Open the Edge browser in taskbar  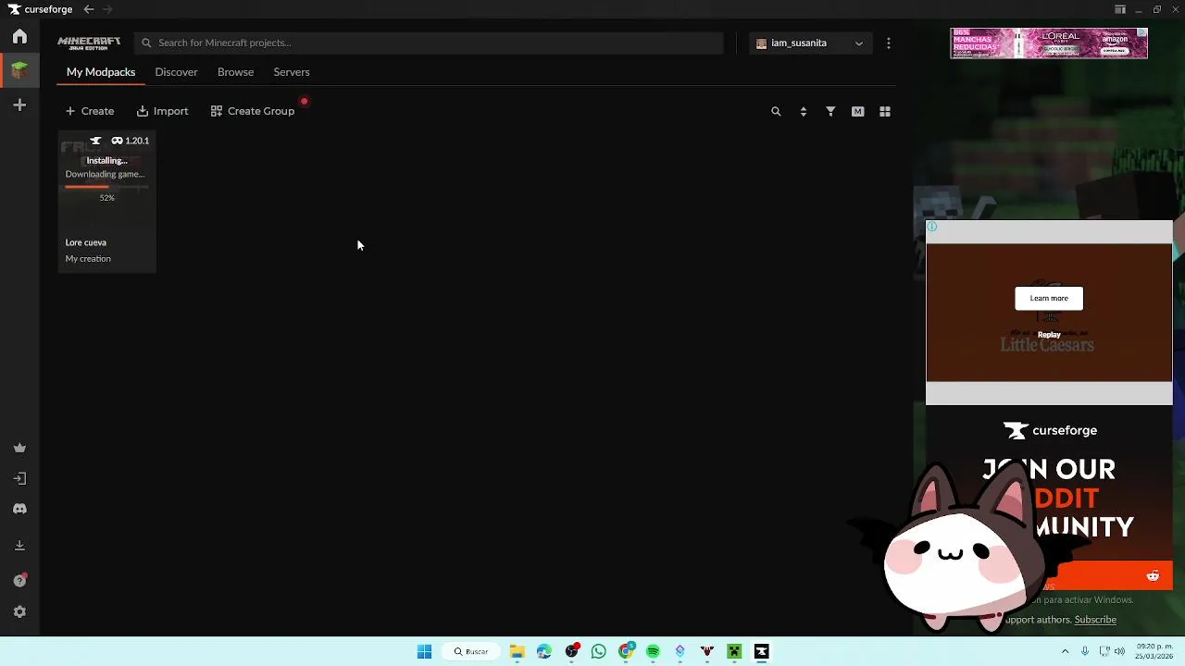pyautogui.click(x=544, y=651)
